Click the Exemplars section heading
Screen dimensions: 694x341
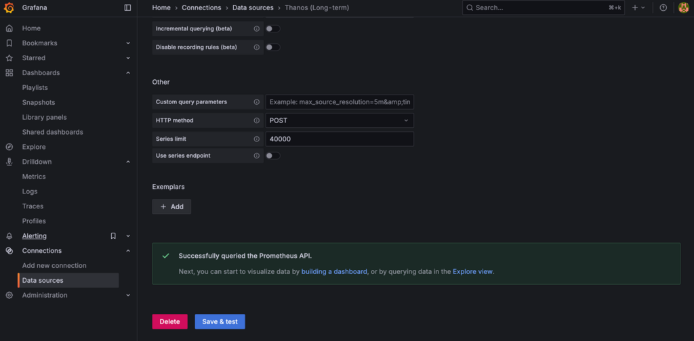coord(169,187)
